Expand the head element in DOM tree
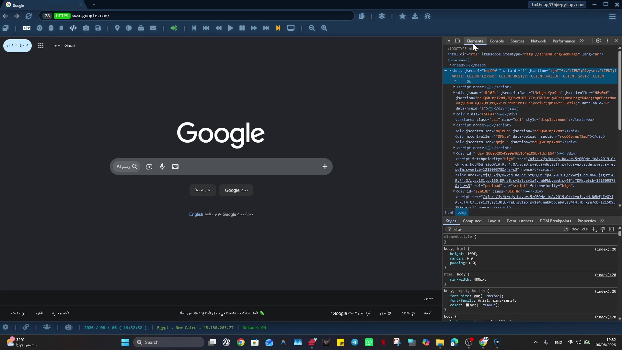The height and width of the screenshot is (350, 622). (450, 65)
